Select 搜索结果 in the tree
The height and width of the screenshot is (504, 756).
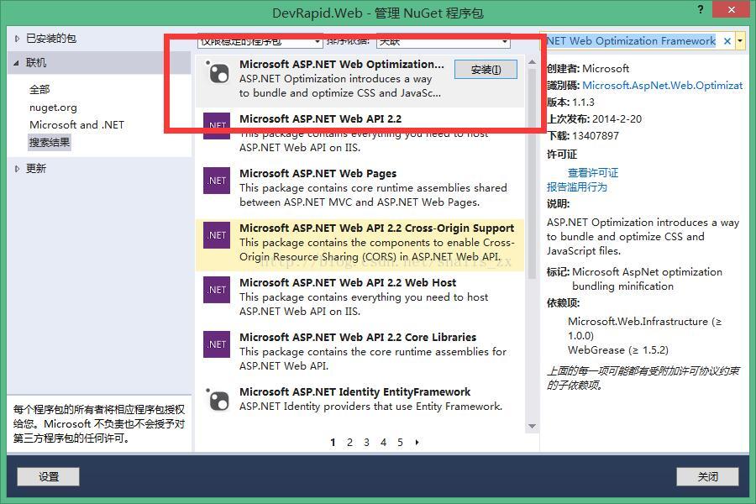[x=50, y=143]
